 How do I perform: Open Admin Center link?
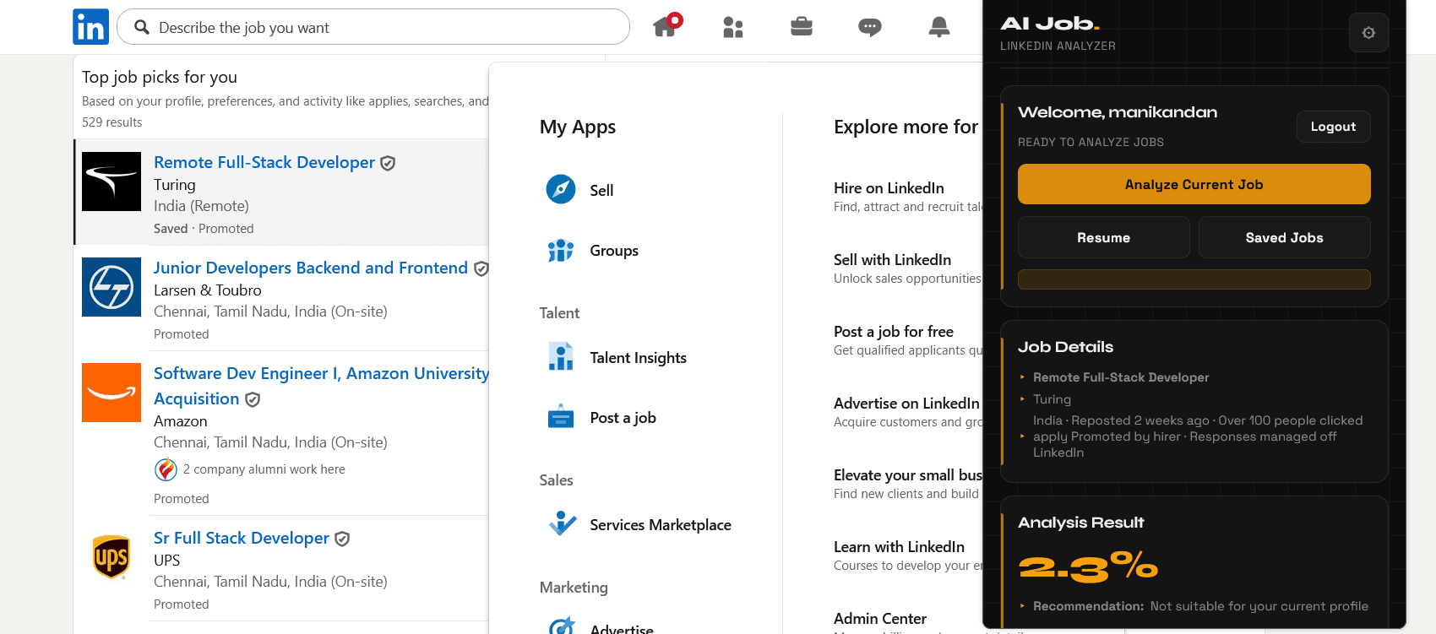pos(880,618)
